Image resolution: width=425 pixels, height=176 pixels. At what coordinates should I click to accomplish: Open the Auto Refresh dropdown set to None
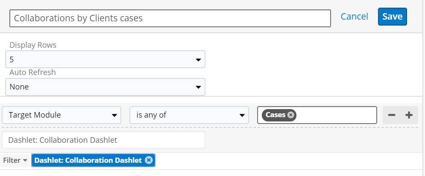(x=105, y=87)
